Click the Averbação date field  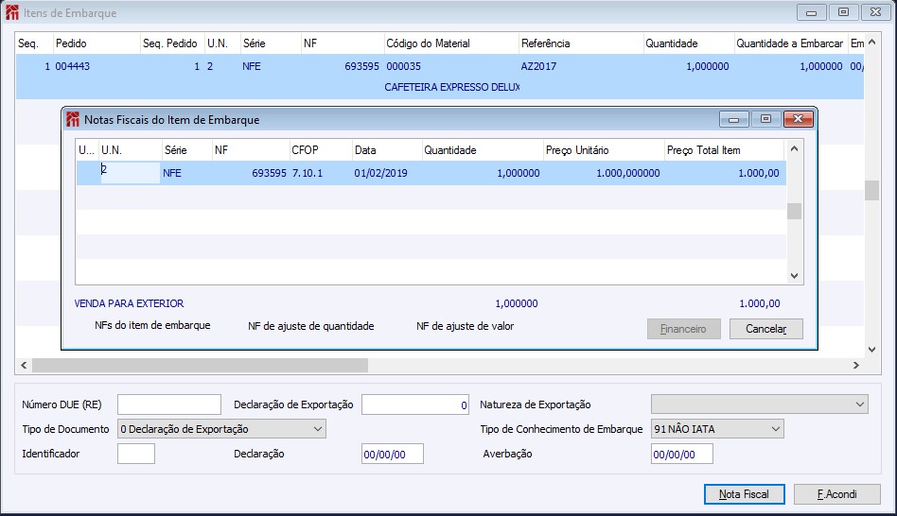[x=682, y=455]
